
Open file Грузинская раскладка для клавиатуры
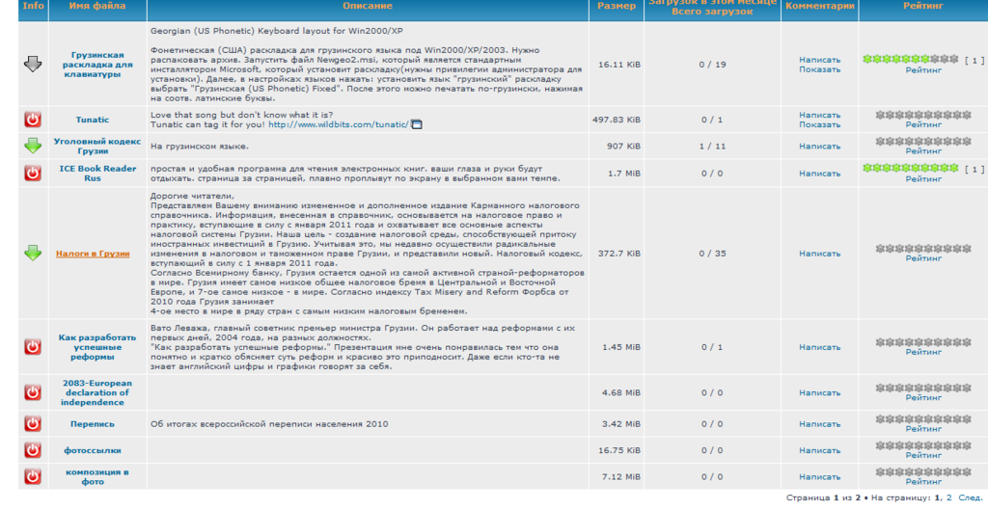[97, 65]
